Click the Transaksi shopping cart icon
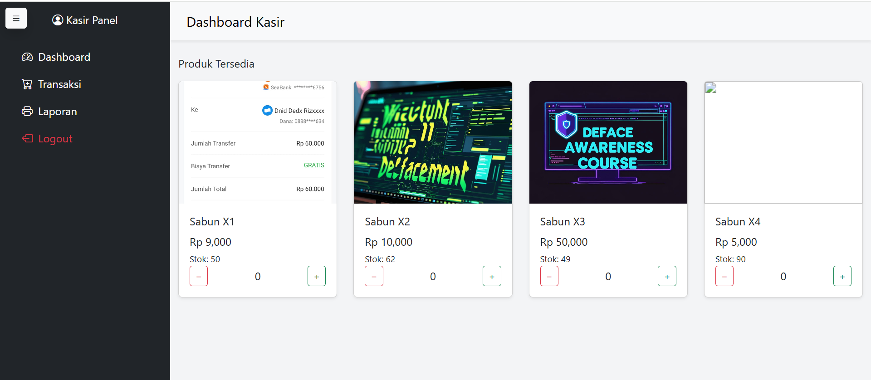The height and width of the screenshot is (380, 871). coord(27,84)
